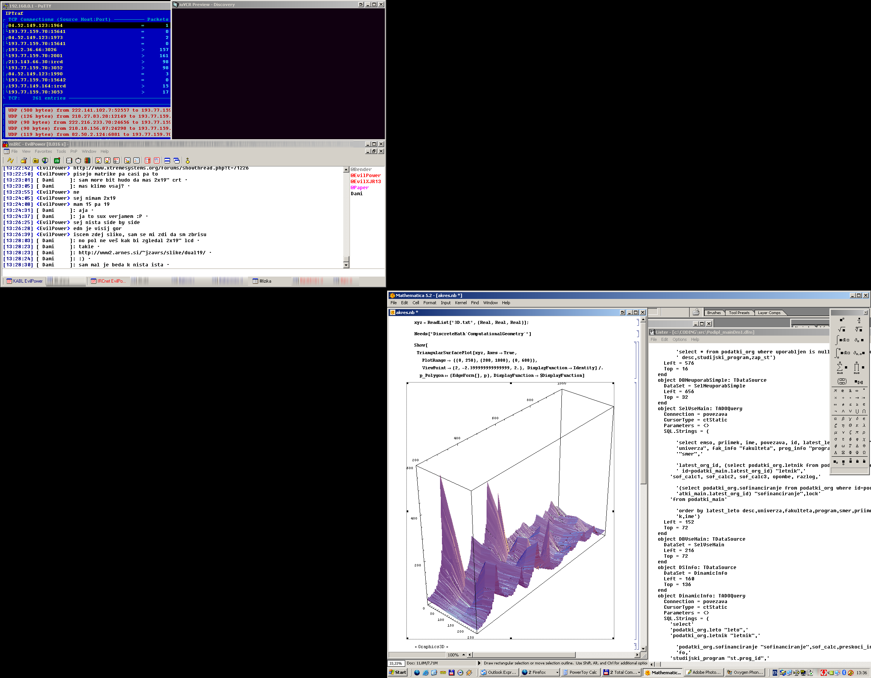Insert matrix template from input palette
871x678 pixels.
pos(842,381)
